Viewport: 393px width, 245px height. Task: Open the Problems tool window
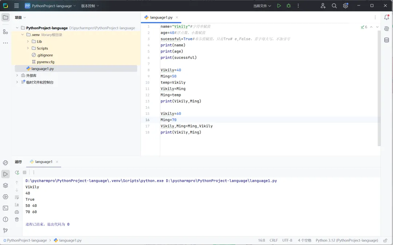pyautogui.click(x=5, y=219)
